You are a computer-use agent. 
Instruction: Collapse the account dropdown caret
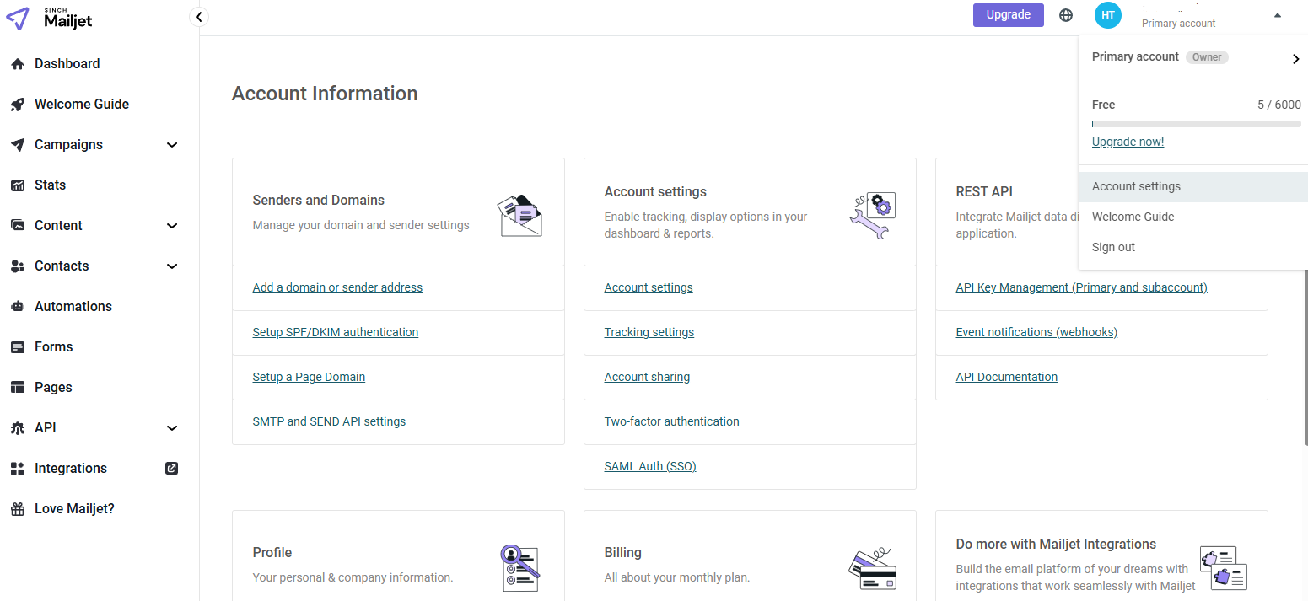(1278, 15)
